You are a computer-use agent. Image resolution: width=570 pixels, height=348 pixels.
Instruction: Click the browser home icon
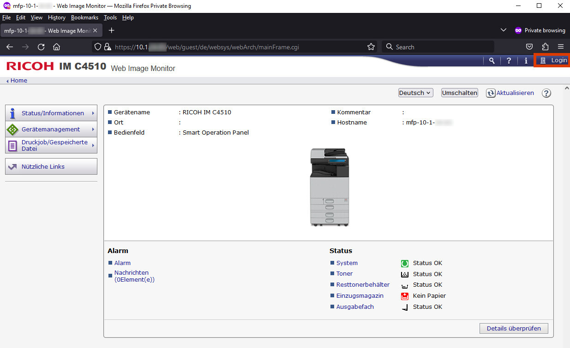click(x=57, y=47)
